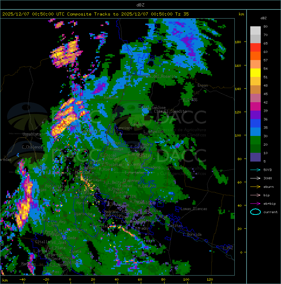Screen dimensions: 281x284
Task: Click the light blue 30-35 dBZ swatch
Action: click(255, 132)
